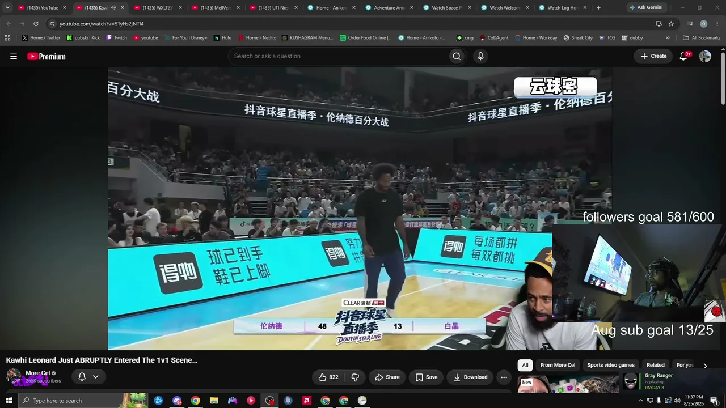
Task: Open the Home - Netflix bookmark
Action: pyautogui.click(x=257, y=38)
